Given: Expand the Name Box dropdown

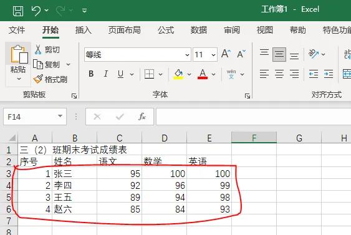Looking at the screenshot, I should pos(60,116).
